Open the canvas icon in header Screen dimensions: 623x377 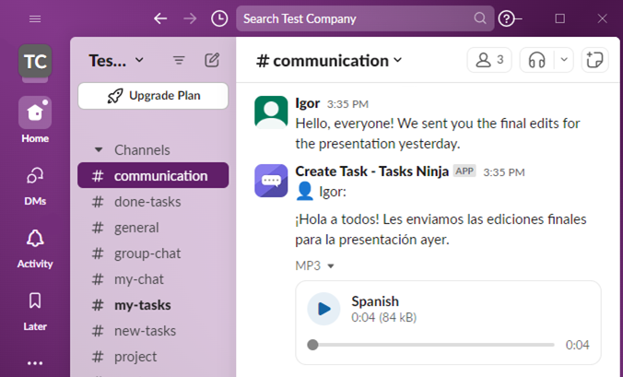[x=594, y=61]
